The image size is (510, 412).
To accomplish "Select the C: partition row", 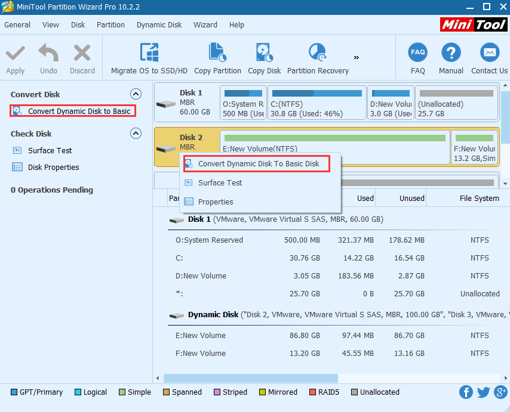I will pos(339,258).
